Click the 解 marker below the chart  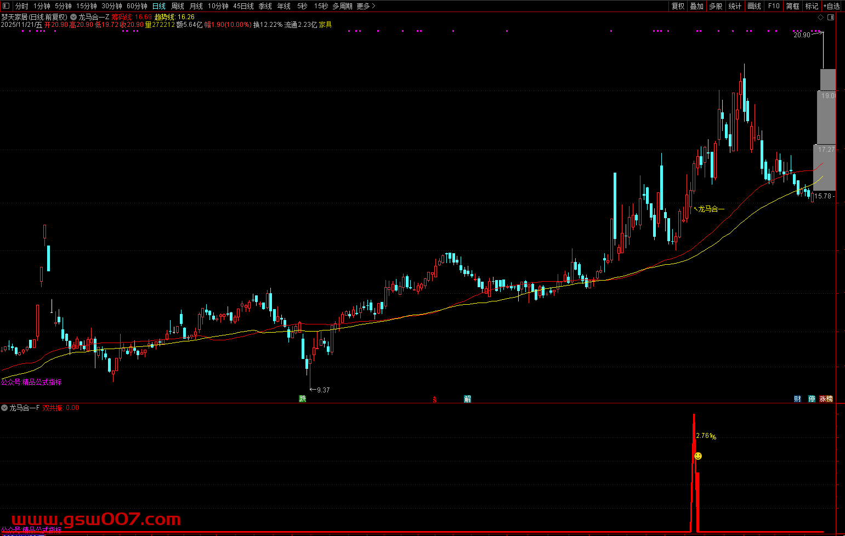click(x=467, y=398)
